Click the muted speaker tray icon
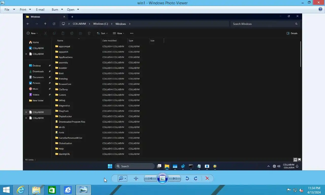The width and height of the screenshot is (325, 195). click(x=301, y=190)
